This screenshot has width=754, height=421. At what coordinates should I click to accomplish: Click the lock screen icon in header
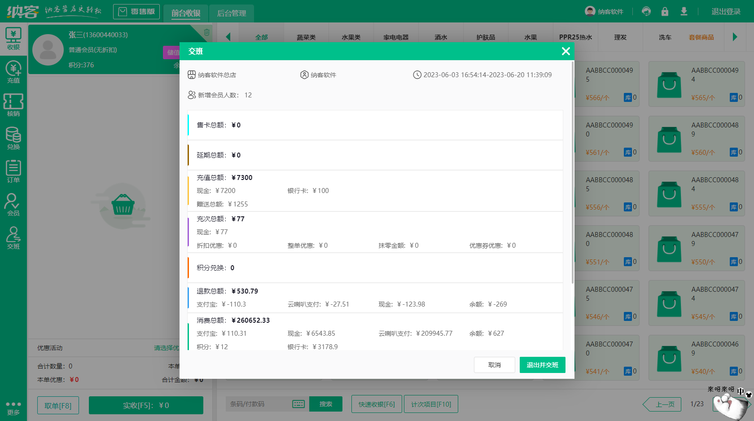pos(665,12)
